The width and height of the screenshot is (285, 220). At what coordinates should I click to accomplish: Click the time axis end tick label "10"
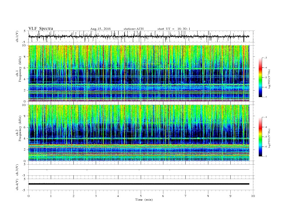[253, 196]
